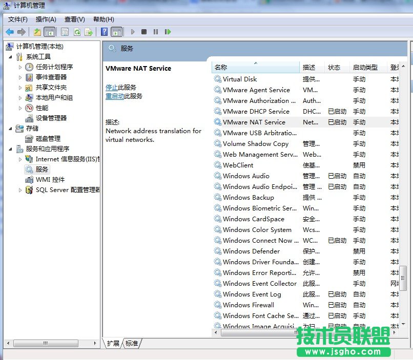Screen dimensions: 413x360
Task: Click the refresh icon in the toolbar
Action: pyautogui.click(x=77, y=31)
